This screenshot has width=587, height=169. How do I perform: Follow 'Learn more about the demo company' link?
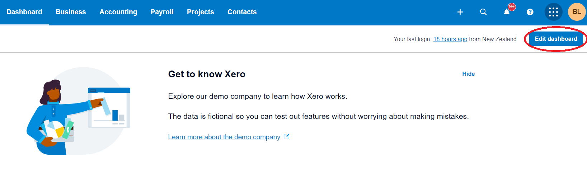click(x=224, y=137)
